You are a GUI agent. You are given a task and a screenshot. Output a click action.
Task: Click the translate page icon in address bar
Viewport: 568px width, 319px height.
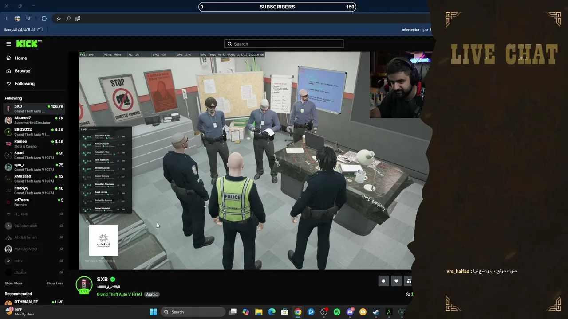(78, 19)
